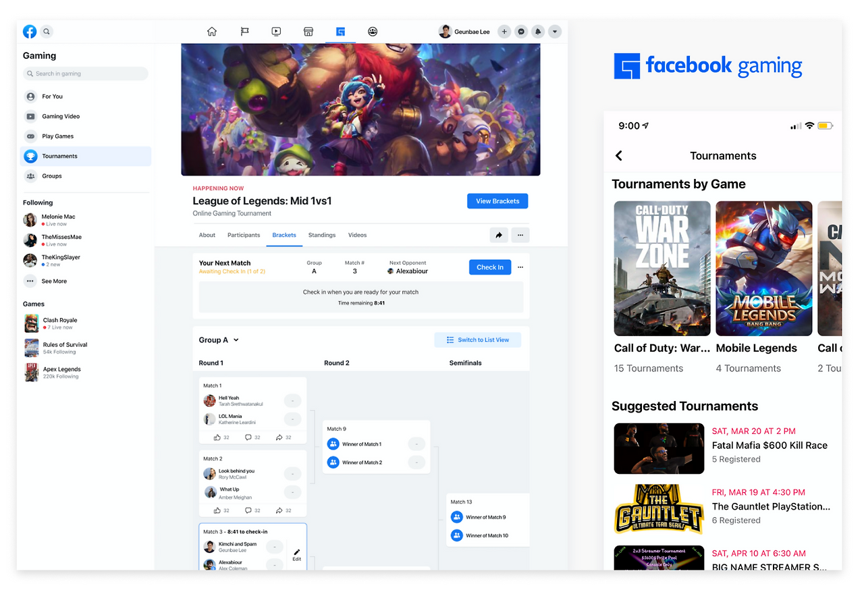Open Rules of Survival game entry
The image size is (864, 592).
coord(56,348)
